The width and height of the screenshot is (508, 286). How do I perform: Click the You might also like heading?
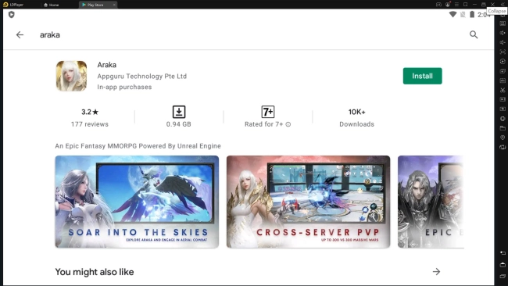point(95,272)
